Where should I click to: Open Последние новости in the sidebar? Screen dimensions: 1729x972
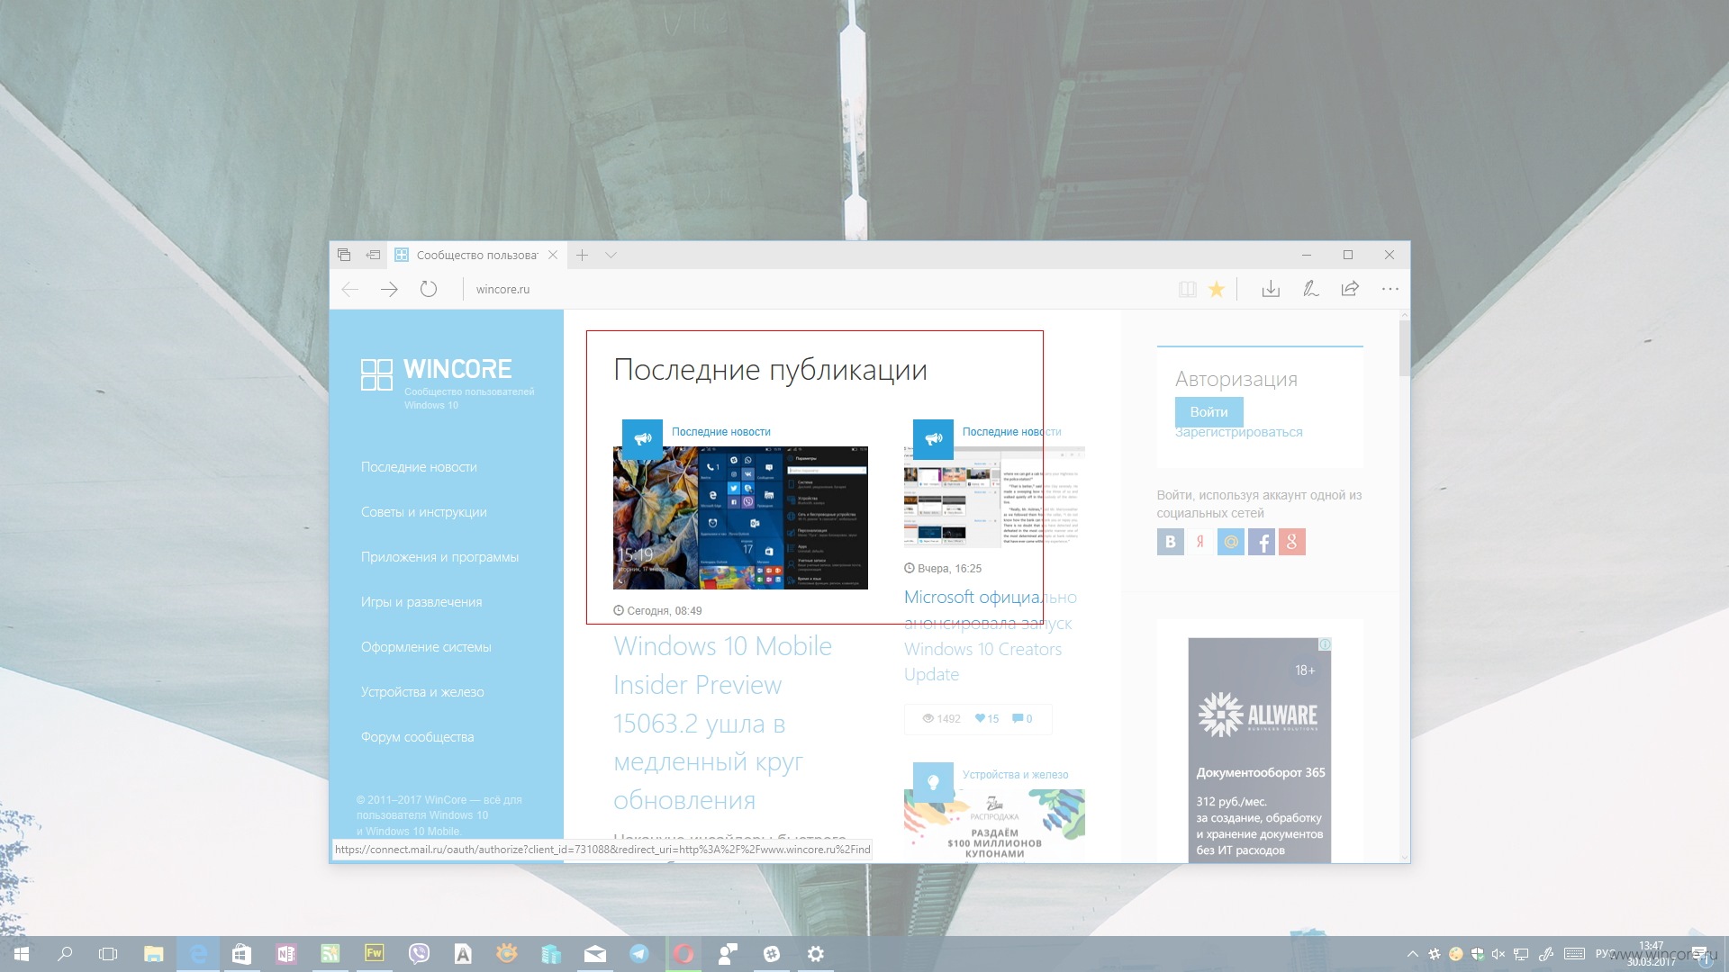click(419, 467)
